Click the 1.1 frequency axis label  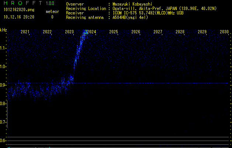tap(3, 48)
